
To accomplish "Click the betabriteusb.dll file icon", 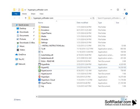I will pos(39,58).
